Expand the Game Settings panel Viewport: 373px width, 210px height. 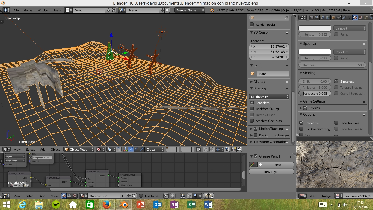(x=314, y=101)
